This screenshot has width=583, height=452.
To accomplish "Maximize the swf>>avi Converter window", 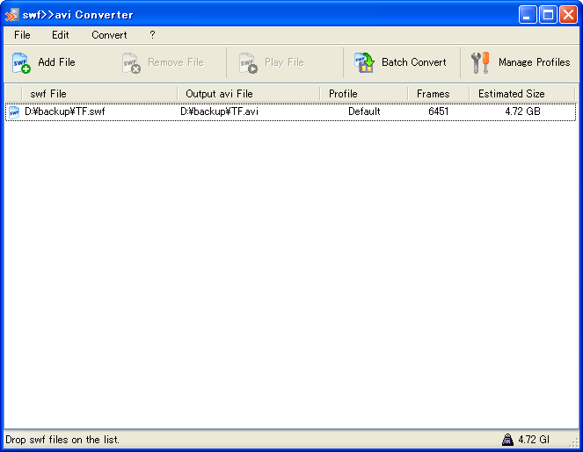I will pos(548,15).
